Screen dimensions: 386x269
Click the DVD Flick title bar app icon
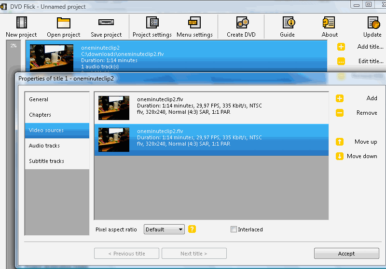(x=3, y=7)
